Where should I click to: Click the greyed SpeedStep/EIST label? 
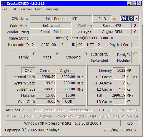pos(81,110)
